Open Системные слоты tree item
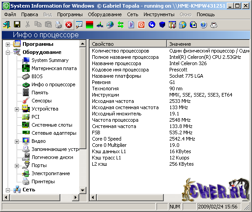This screenshot has height=212, width=252. (x=52, y=125)
